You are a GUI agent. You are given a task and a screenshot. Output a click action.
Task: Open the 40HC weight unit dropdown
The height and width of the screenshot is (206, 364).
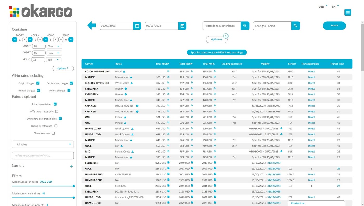coord(54,60)
